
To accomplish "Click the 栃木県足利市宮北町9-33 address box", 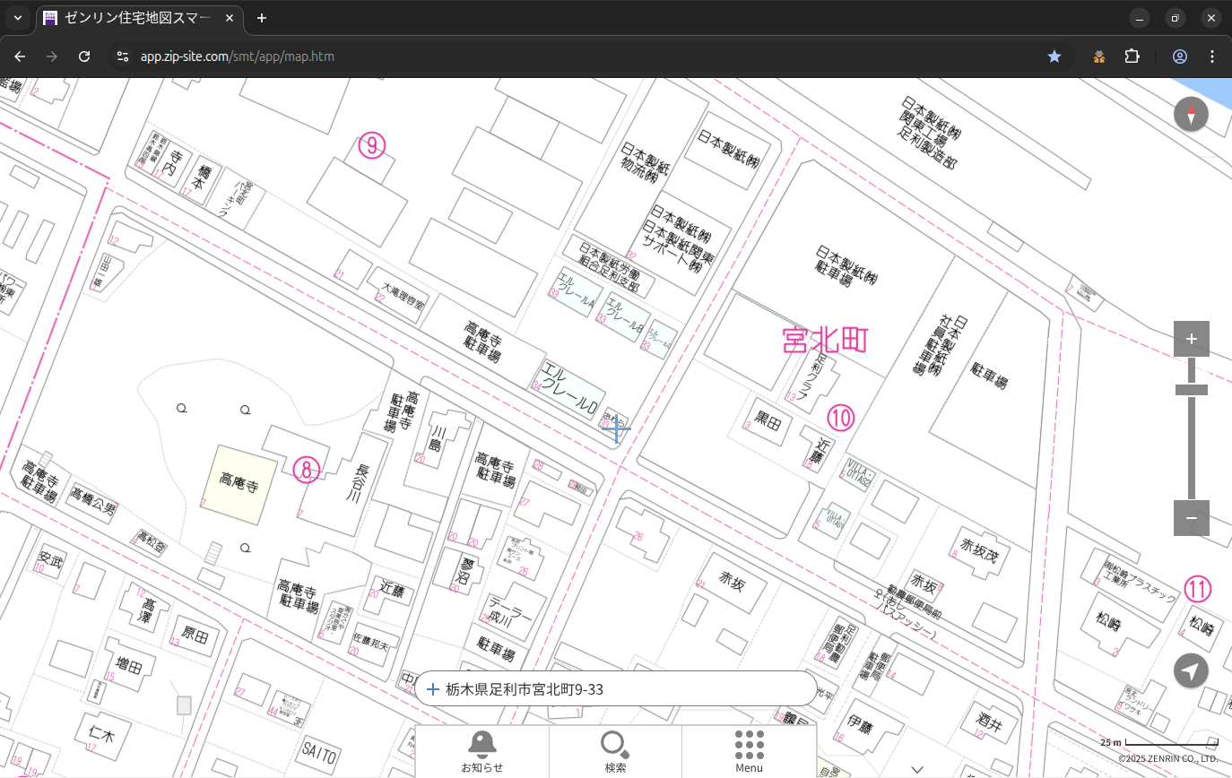I will click(x=615, y=689).
